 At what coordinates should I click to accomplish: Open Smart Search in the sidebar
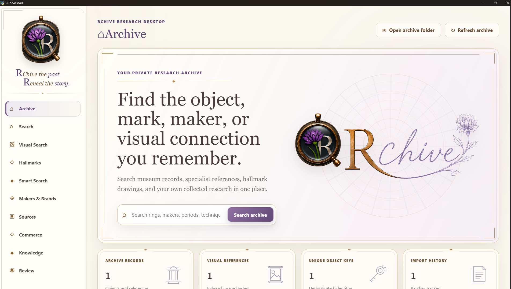pyautogui.click(x=43, y=181)
